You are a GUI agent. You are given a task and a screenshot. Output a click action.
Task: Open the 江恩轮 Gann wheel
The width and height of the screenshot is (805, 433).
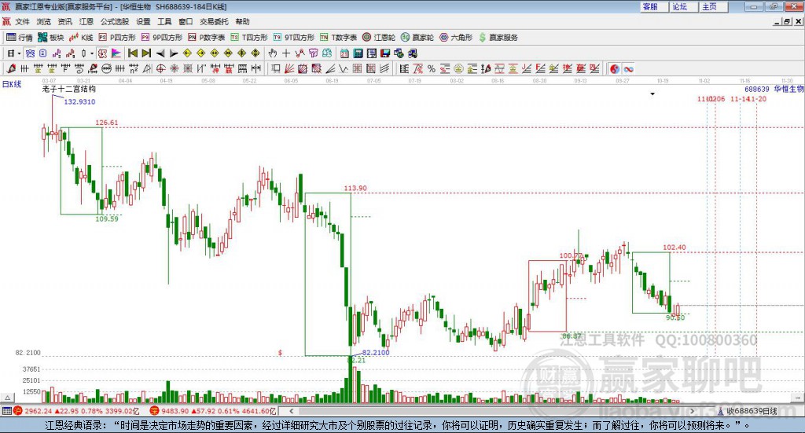click(379, 38)
